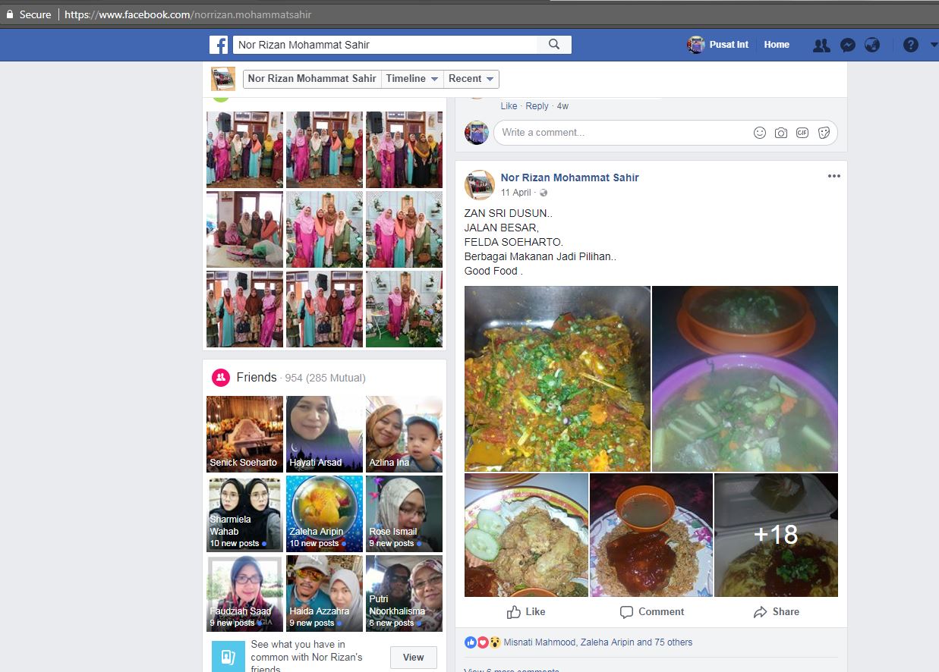This screenshot has width=939, height=672.
Task: Open the large spicy dish photo
Action: (x=557, y=378)
